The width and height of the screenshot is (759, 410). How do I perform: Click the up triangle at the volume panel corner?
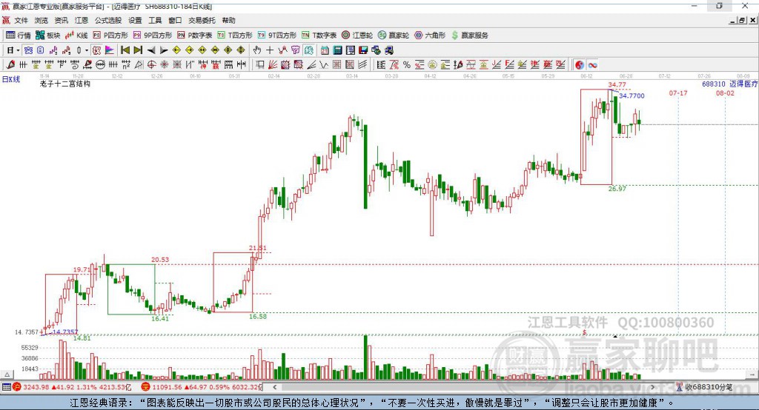7,374
